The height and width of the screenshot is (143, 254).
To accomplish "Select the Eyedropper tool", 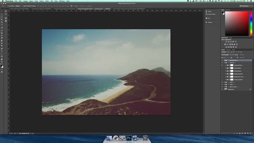I will coord(2,25).
